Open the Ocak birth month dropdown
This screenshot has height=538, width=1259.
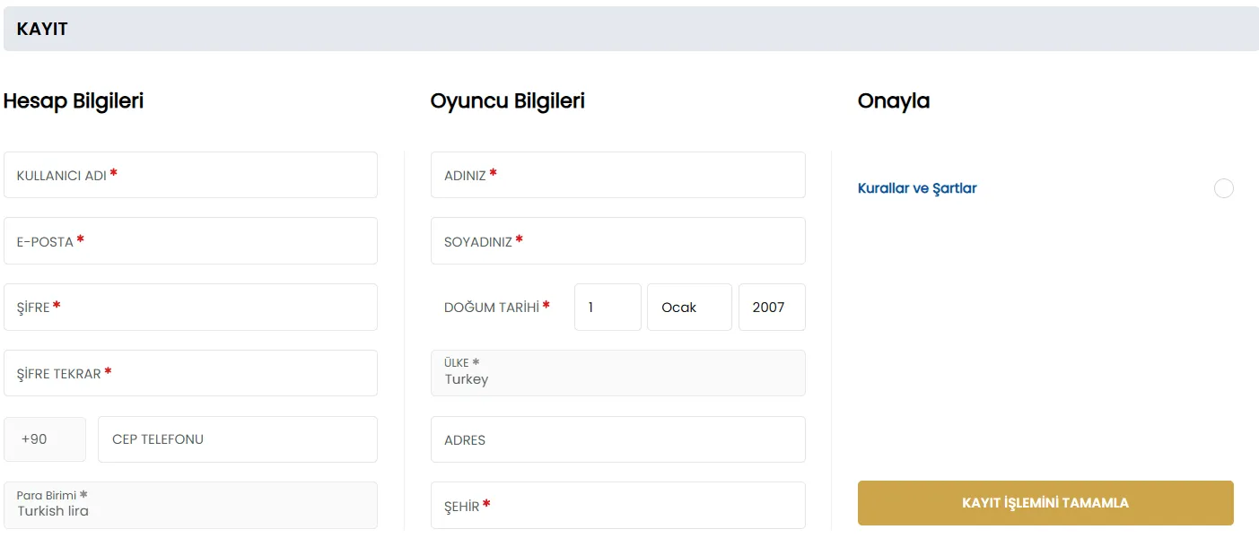point(689,307)
